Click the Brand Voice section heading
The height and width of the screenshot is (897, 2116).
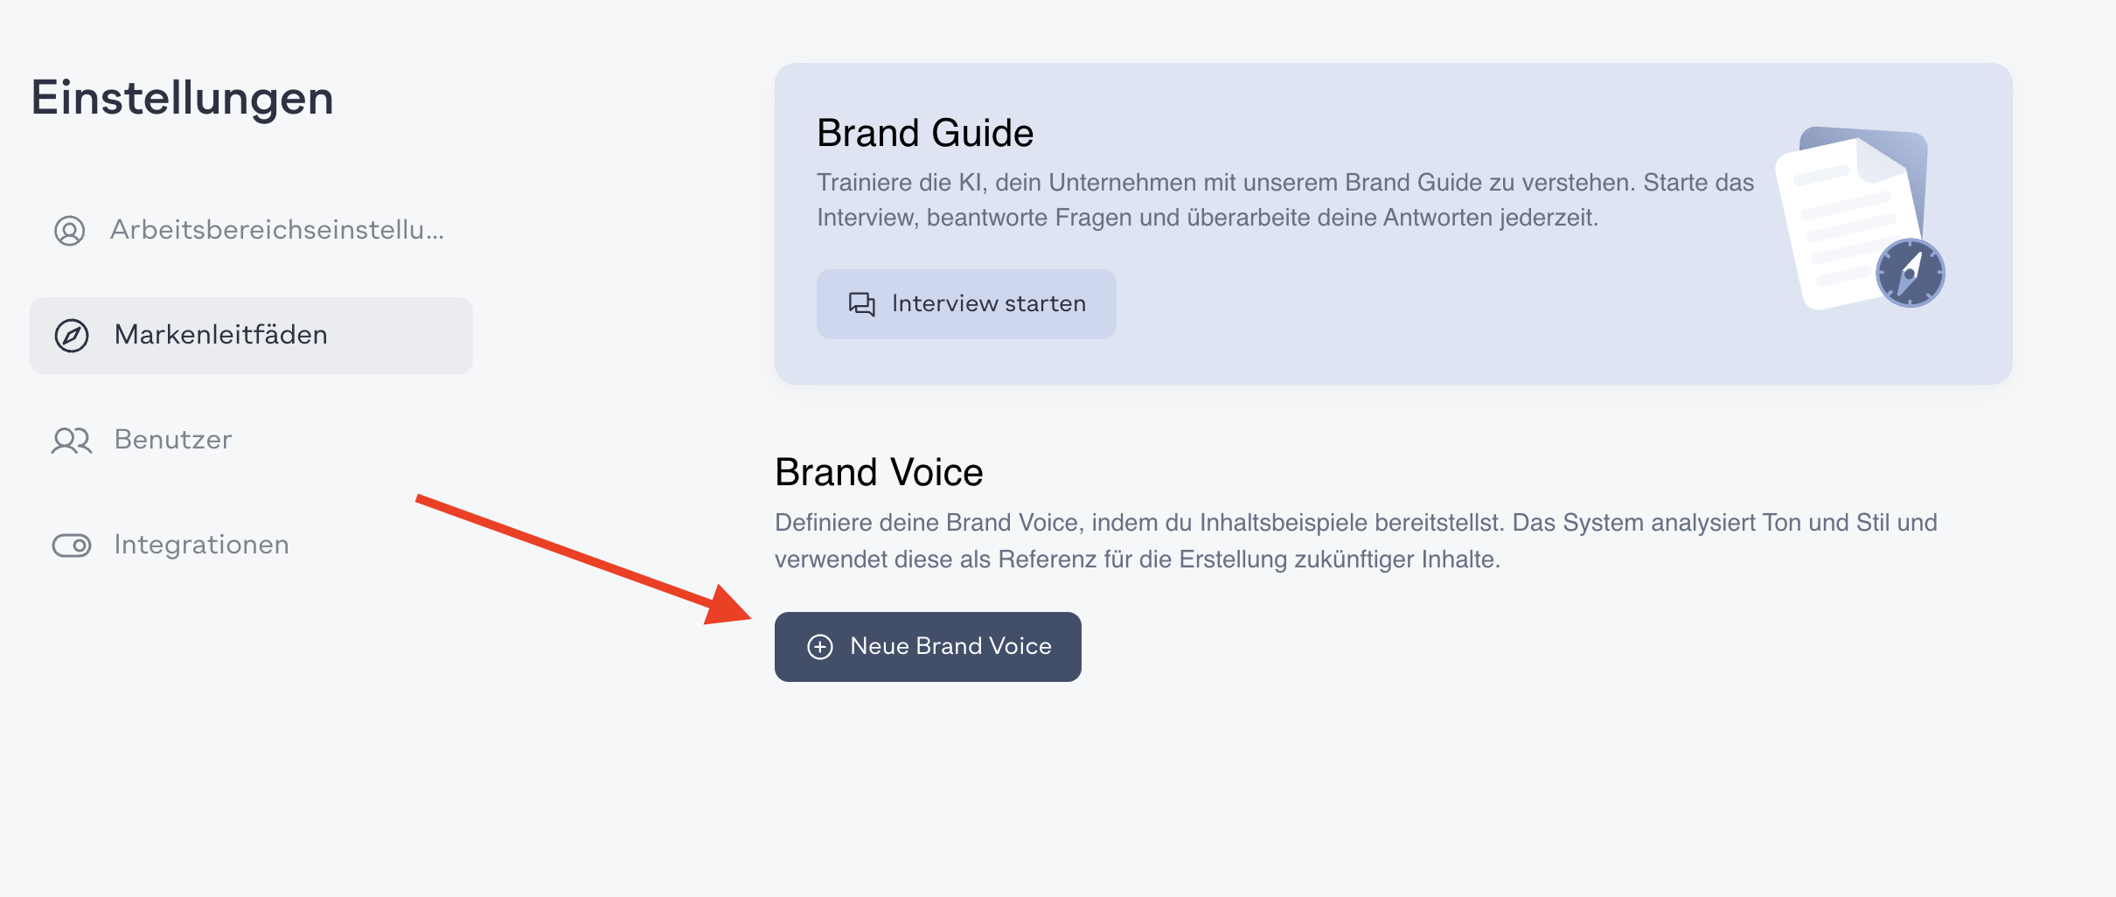pos(879,472)
